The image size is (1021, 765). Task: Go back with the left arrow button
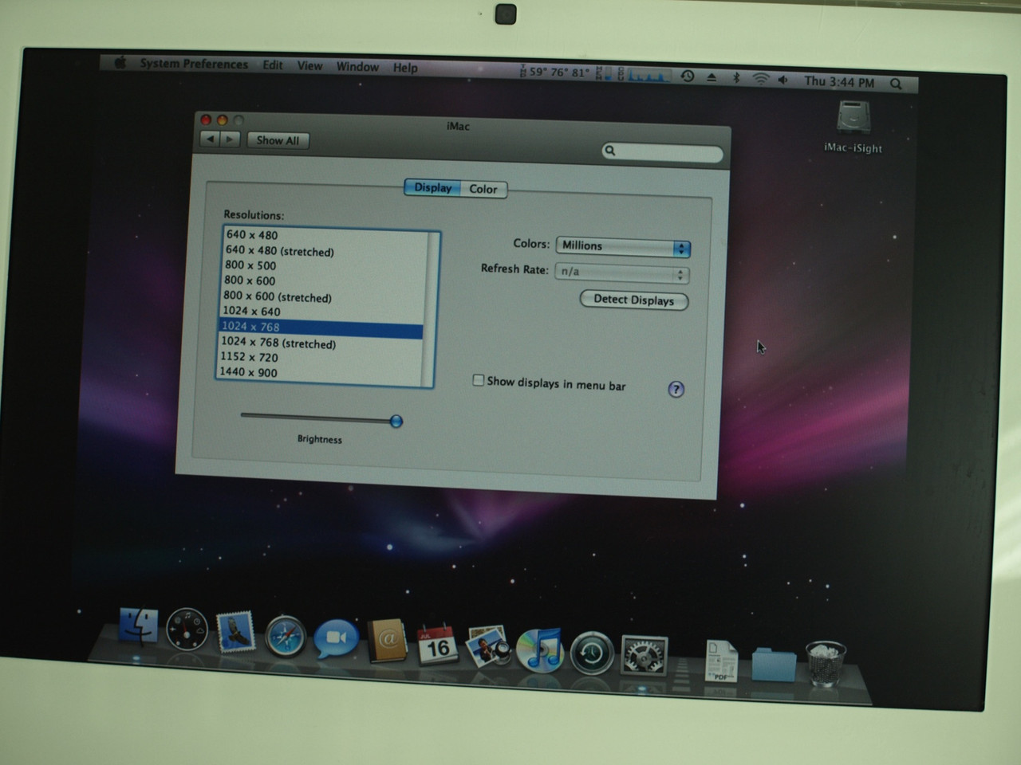point(210,139)
